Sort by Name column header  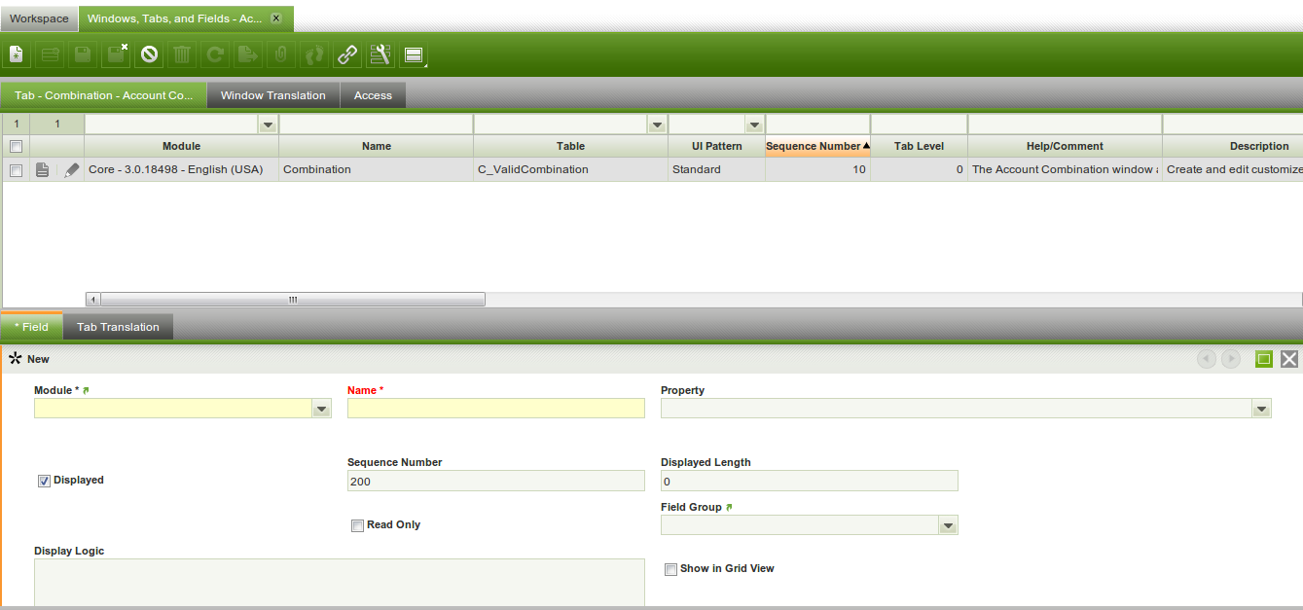click(376, 146)
